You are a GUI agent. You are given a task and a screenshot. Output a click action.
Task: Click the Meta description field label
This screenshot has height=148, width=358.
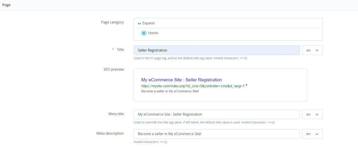110,133
